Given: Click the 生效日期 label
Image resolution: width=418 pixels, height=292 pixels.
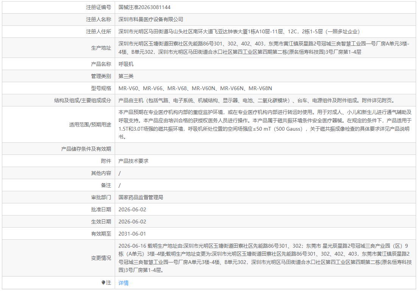Looking at the screenshot, I should [101, 222].
